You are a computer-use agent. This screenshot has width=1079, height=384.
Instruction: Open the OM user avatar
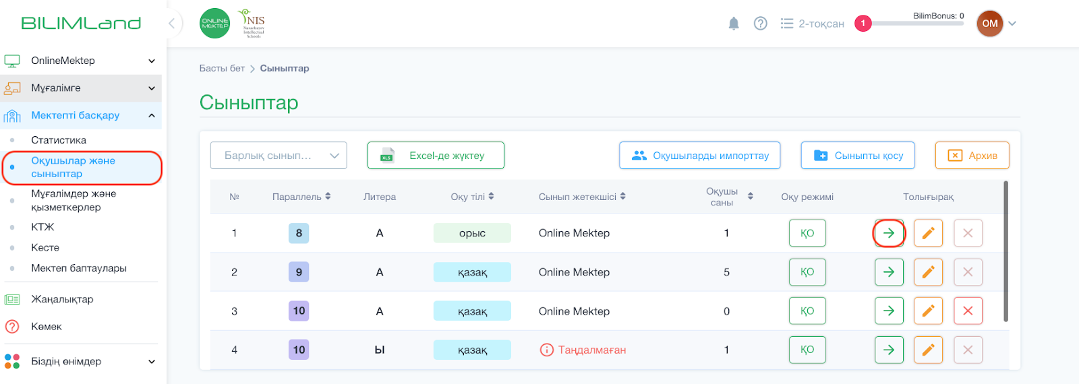pyautogui.click(x=990, y=24)
